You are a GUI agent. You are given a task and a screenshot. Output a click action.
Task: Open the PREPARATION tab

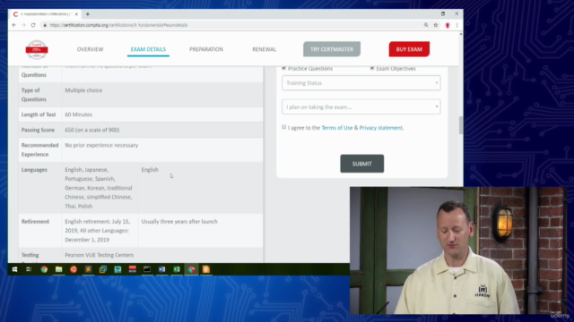[x=206, y=49]
